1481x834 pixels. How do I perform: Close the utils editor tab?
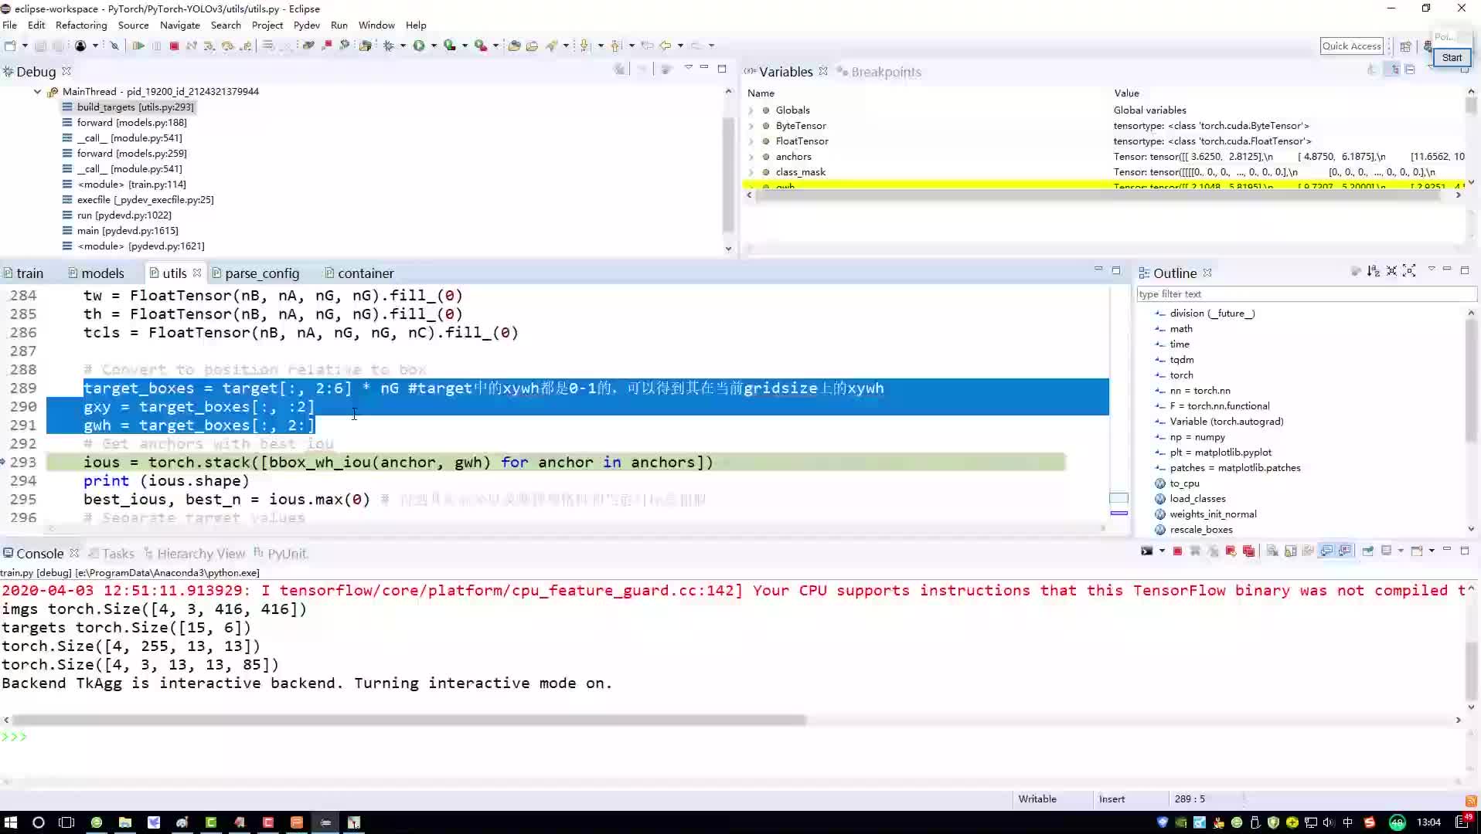point(197,273)
